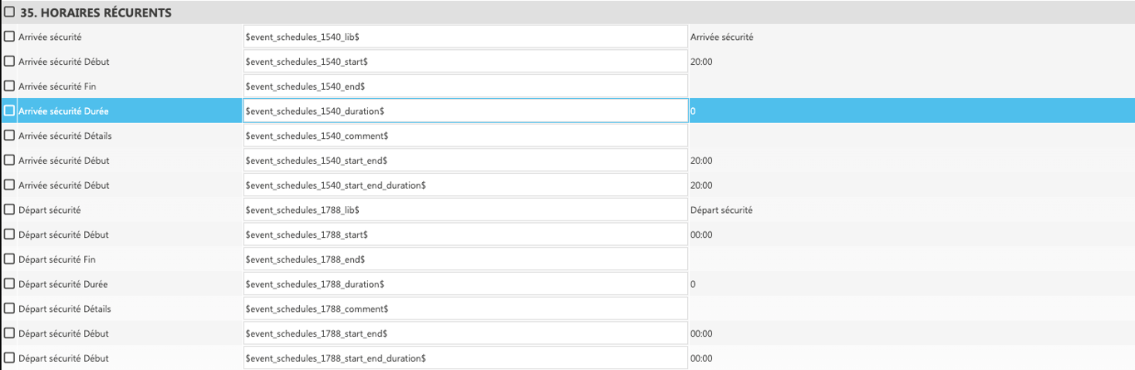Enable the Arrivée sécurité Détails checkbox

pos(10,136)
